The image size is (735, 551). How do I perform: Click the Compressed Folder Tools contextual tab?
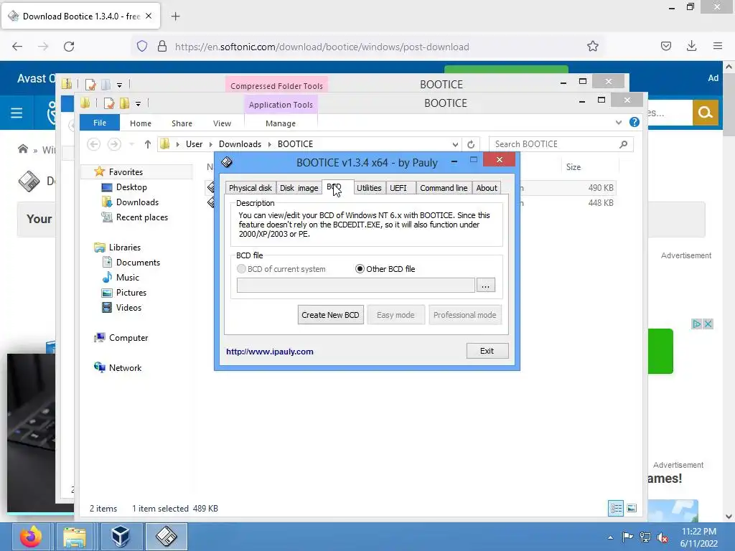tap(276, 86)
